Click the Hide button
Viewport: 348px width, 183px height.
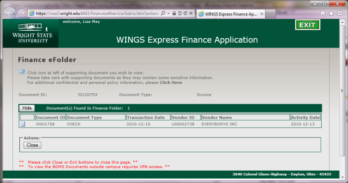(x=27, y=108)
